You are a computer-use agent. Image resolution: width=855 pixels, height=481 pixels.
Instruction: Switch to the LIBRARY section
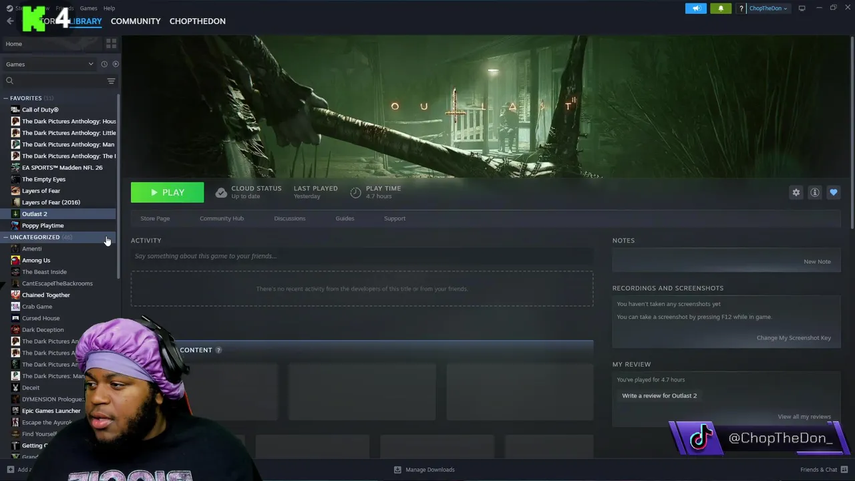[x=85, y=21]
